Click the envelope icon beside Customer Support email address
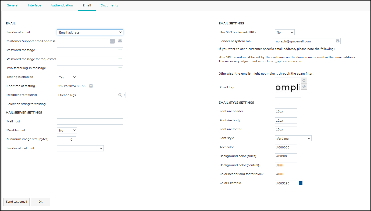This screenshot has width=371, height=211. 120,41
